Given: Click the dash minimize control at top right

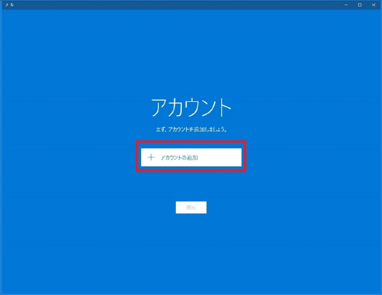Looking at the screenshot, I should pyautogui.click(x=346, y=5).
